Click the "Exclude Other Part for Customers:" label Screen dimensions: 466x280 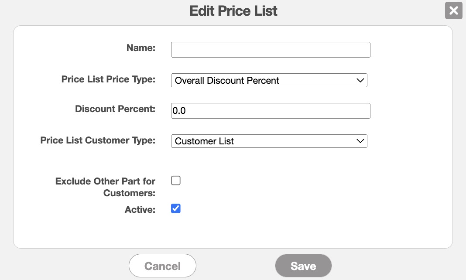106,187
